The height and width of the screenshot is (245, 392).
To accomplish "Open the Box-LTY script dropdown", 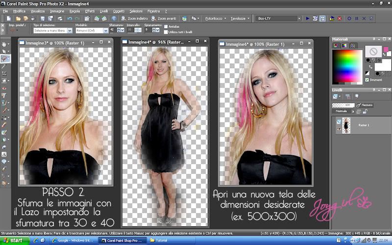I will coord(299,19).
